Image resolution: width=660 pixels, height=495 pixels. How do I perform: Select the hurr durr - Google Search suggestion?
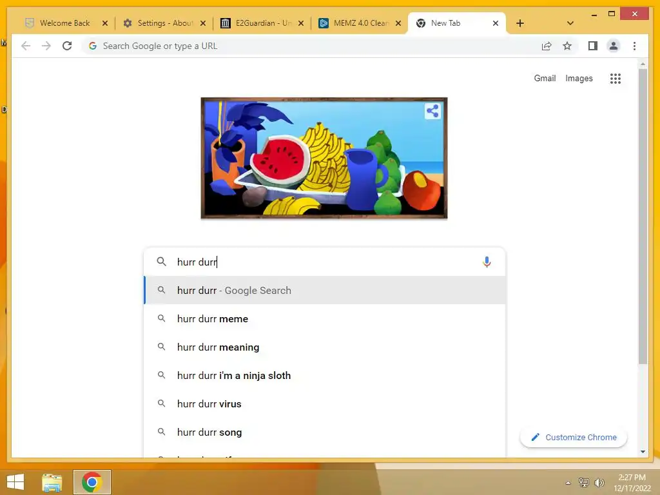click(x=324, y=291)
